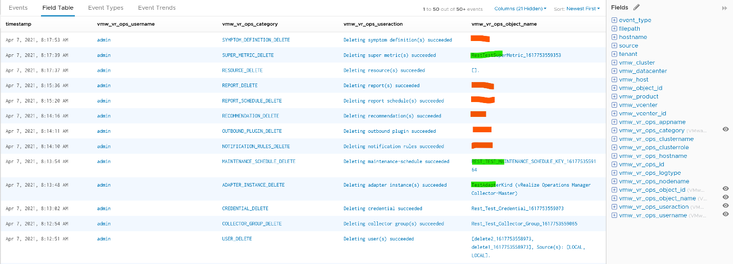The width and height of the screenshot is (733, 264).
Task: Click the SYMPTOM_DEFINITION_DELETE category link
Action: 256,40
